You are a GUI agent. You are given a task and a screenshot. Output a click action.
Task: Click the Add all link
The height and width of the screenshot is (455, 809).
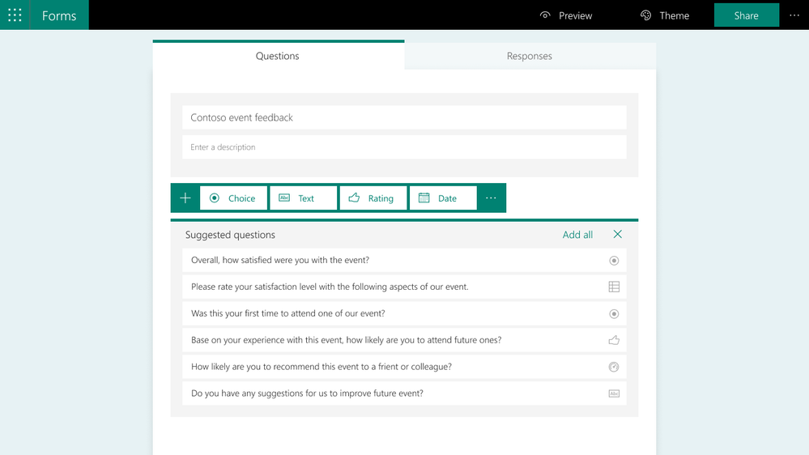click(x=577, y=235)
